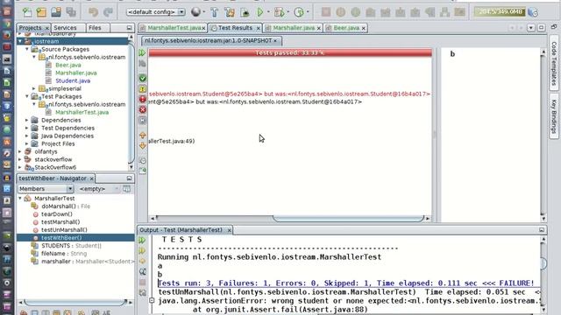The image size is (561, 315).
Task: Toggle the clock icon below the failure arrows
Action: [142, 160]
